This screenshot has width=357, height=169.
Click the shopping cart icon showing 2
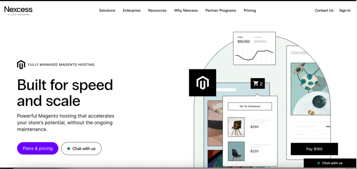[x=256, y=84]
